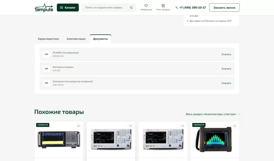Viewport: 274px width, 161px height.
Task: Switch to the Характеристики tab
Action: [48, 39]
